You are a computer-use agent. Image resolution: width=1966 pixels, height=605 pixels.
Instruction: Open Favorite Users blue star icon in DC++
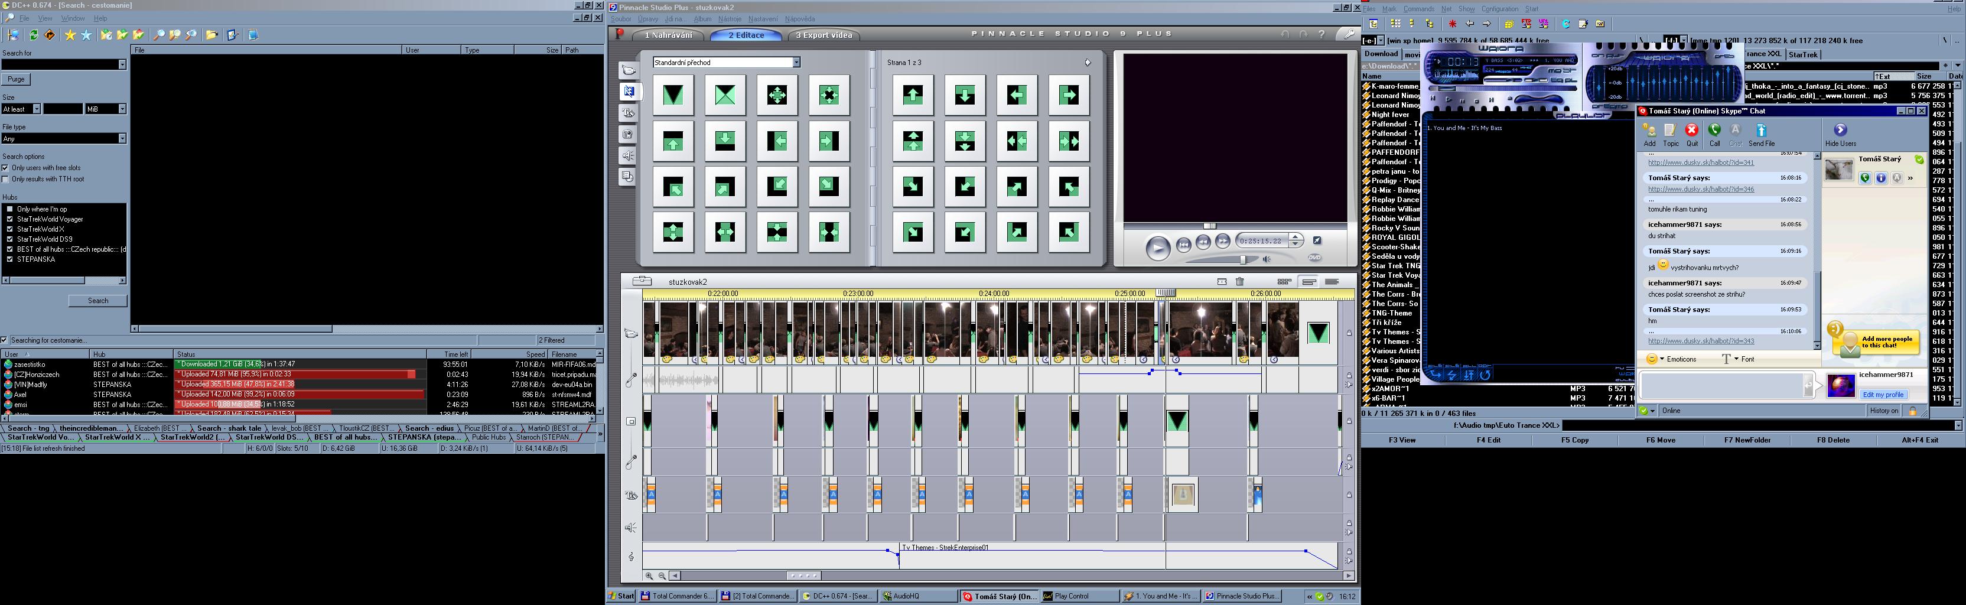pos(86,35)
